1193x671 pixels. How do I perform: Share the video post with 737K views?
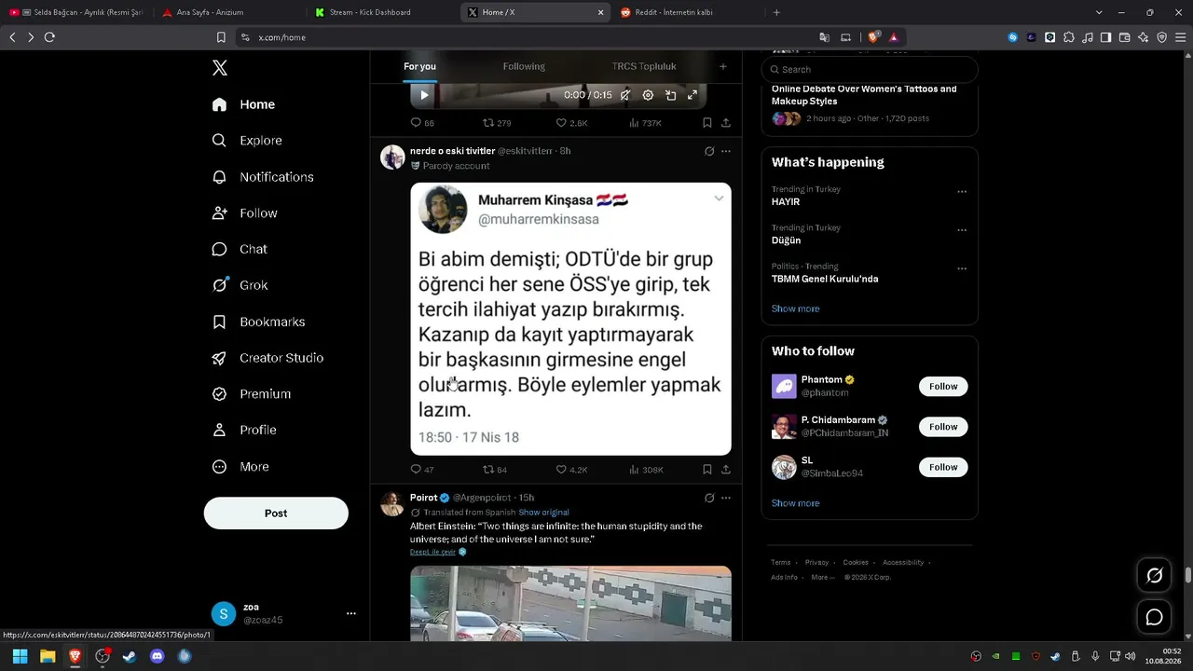726,123
